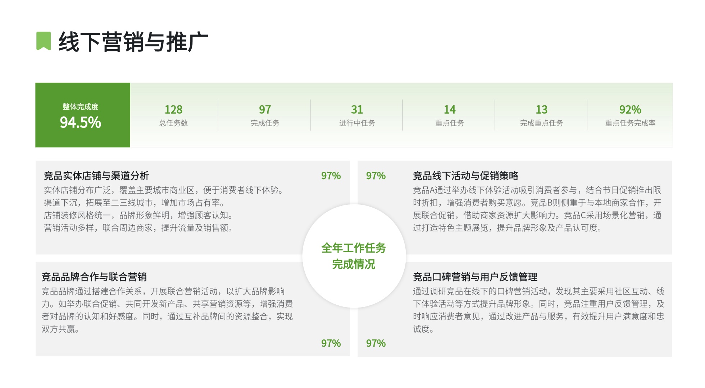This screenshot has height=388, width=705.
Task: Click the line starting 实体店铺分布广泛
Action: coord(164,190)
